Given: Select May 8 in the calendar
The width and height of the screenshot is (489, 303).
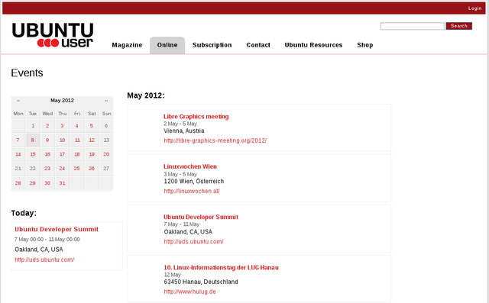Looking at the screenshot, I should [32, 140].
